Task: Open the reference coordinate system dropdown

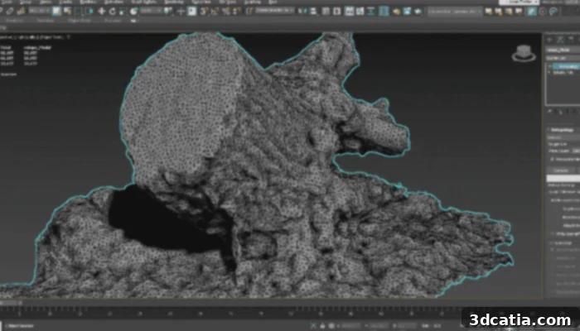Action: click(x=151, y=11)
